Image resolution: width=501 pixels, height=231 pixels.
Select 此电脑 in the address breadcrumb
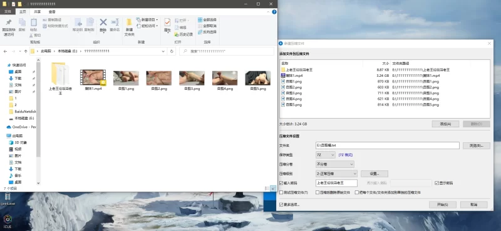click(46, 51)
